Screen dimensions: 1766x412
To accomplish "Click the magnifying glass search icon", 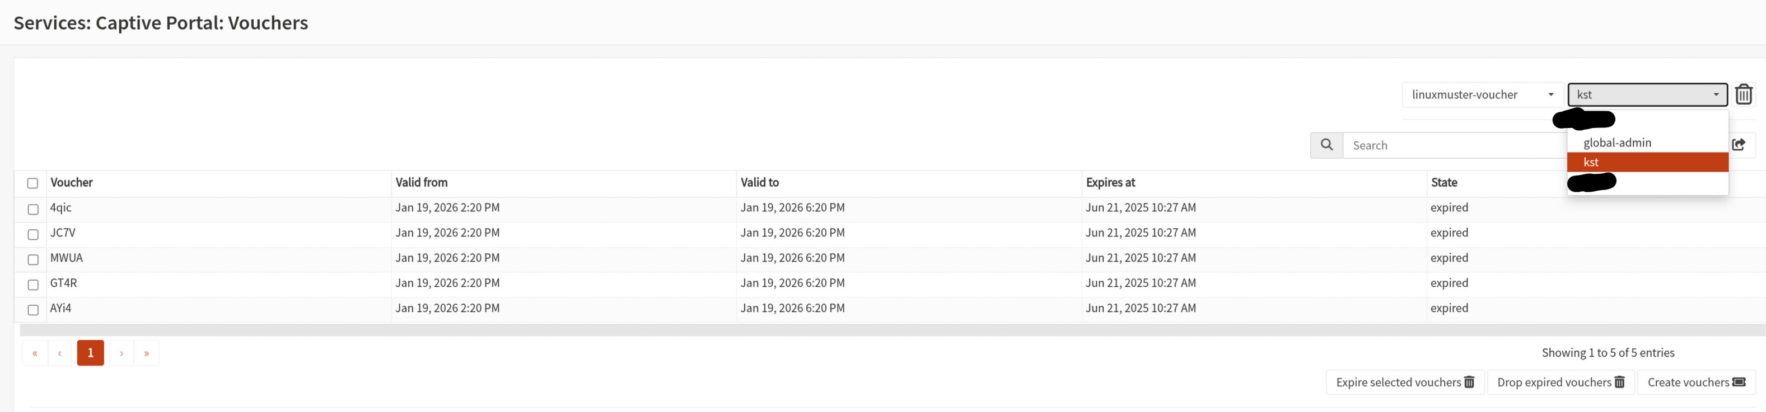I will [1326, 145].
